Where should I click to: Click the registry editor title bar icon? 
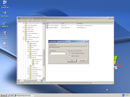point(18,18)
